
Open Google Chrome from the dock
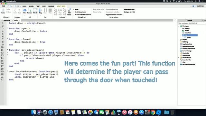[x=153, y=112]
